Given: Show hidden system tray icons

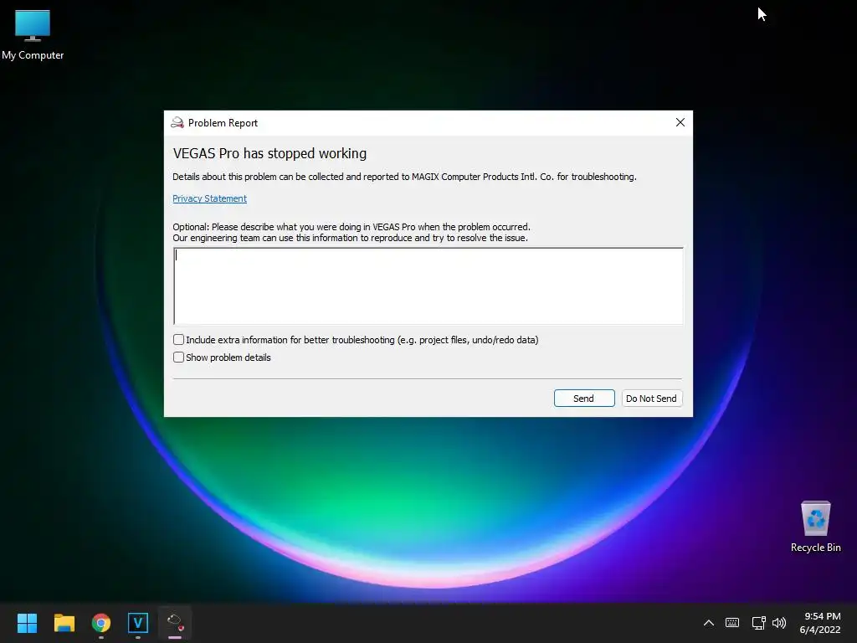Looking at the screenshot, I should [709, 623].
